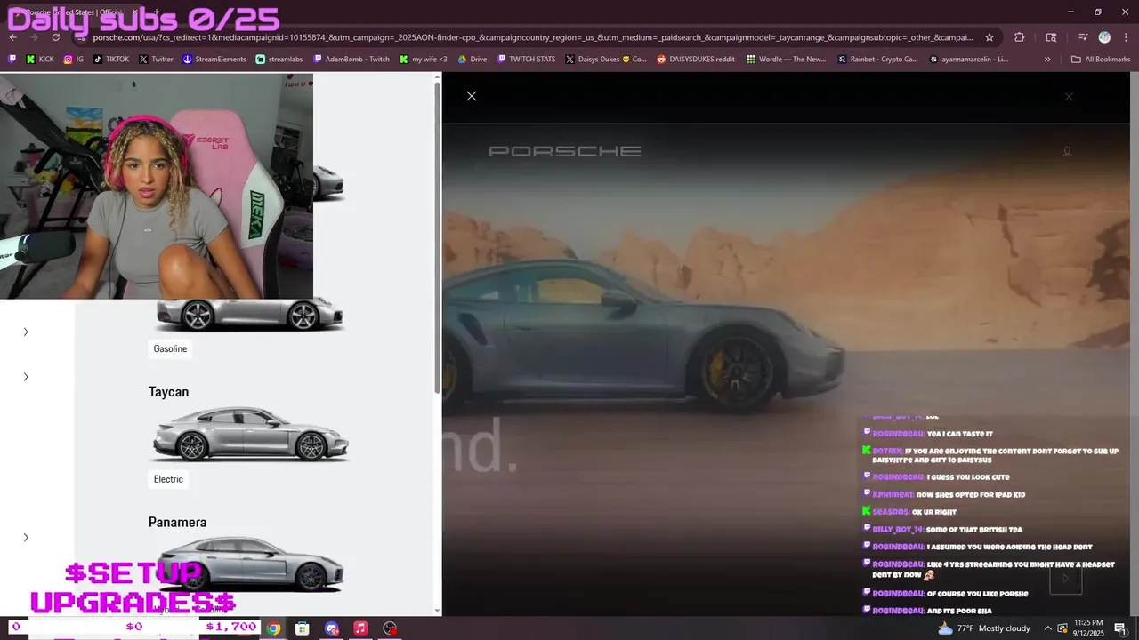This screenshot has width=1139, height=640.
Task: Open the Apple Music taskbar icon
Action: pos(360,628)
